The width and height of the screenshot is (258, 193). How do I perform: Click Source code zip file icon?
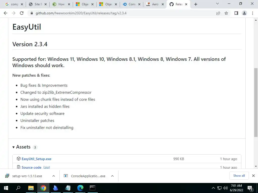19,167
